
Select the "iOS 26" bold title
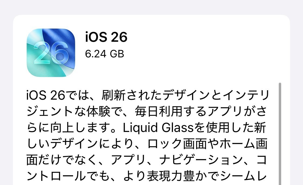[106, 37]
